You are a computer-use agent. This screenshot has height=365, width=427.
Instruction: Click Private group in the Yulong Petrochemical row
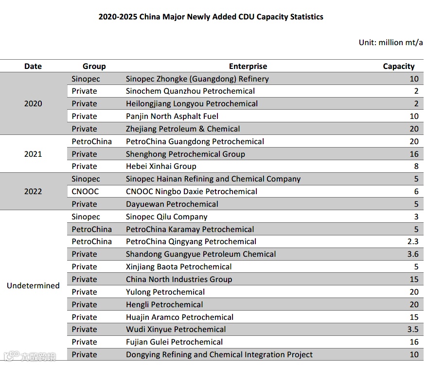pyautogui.click(x=84, y=292)
